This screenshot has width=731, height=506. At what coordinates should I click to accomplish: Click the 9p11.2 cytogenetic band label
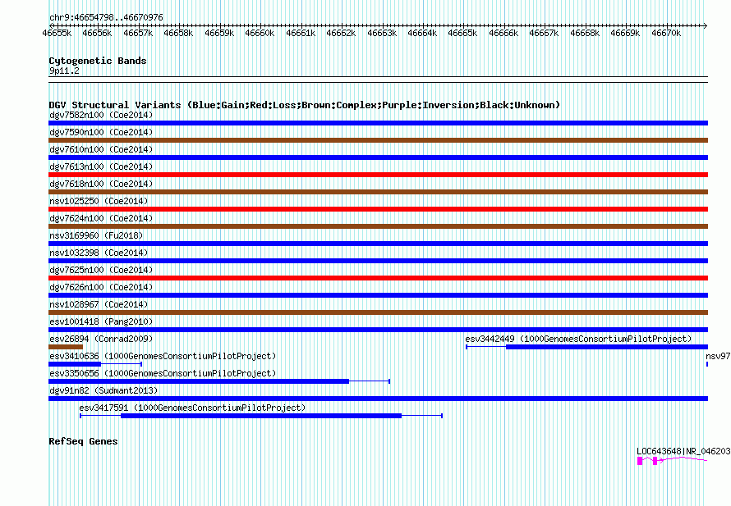coord(64,71)
